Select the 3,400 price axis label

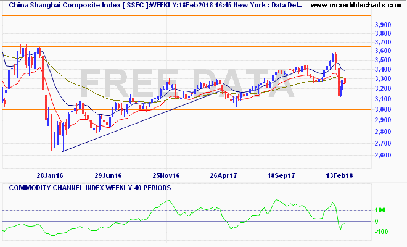383,69
